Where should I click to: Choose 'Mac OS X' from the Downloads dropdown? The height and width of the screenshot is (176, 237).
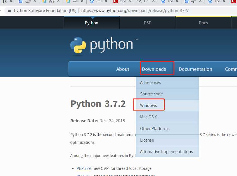[167, 117]
